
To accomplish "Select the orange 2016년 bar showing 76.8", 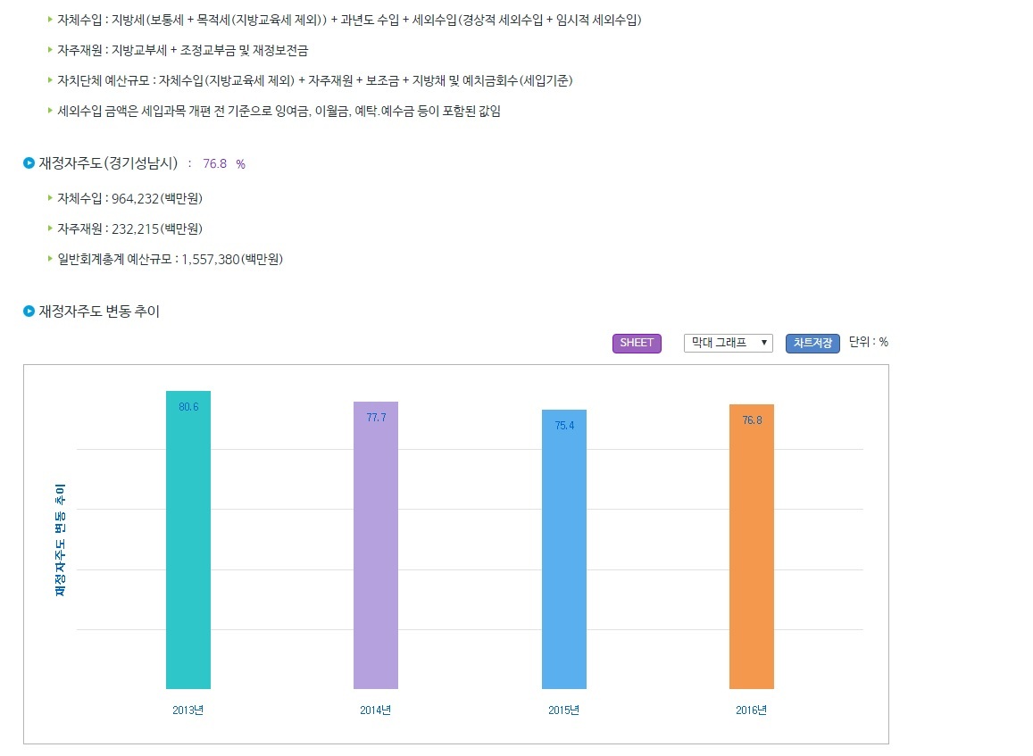I will pyautogui.click(x=752, y=546).
